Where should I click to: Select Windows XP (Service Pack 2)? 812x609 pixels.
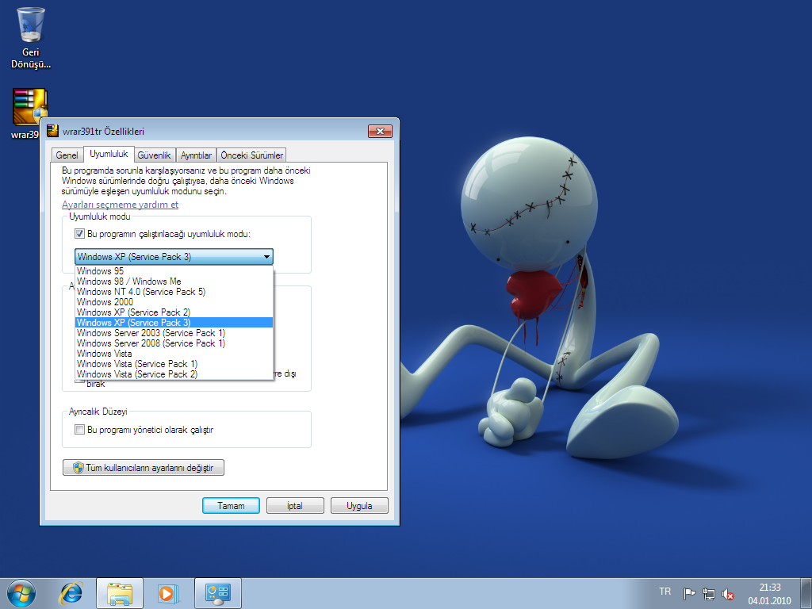174,312
